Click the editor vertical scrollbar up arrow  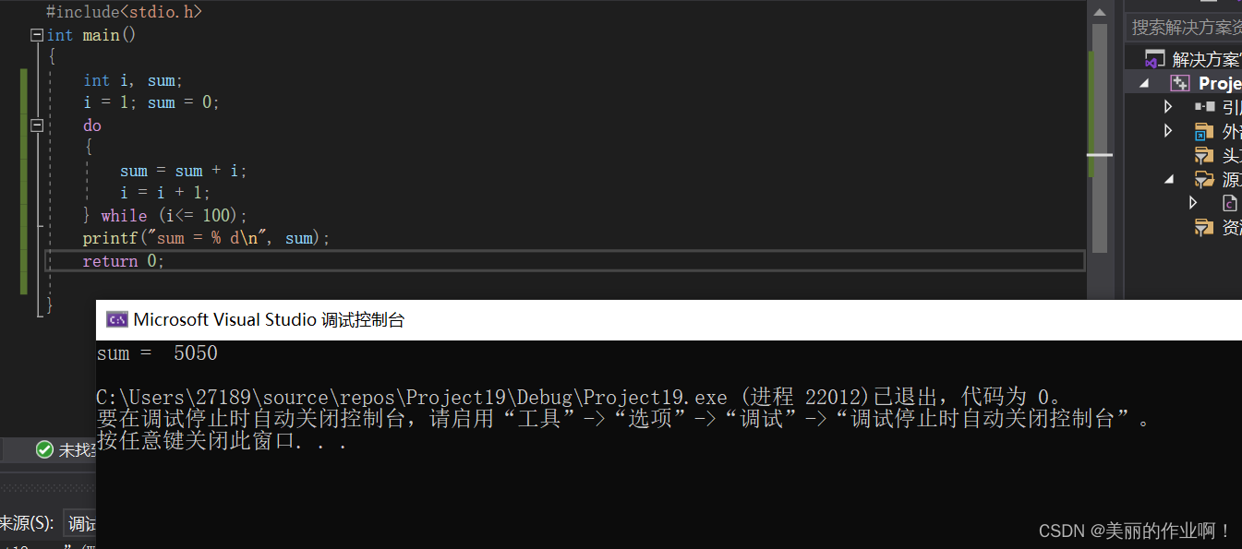[x=1099, y=12]
